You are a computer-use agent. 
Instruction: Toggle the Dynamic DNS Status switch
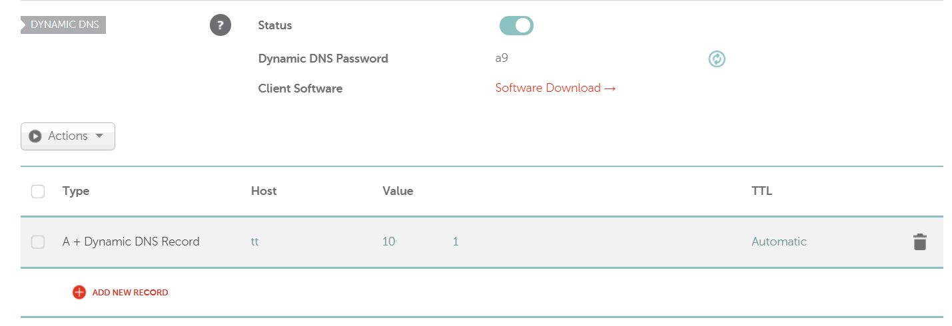coord(516,26)
